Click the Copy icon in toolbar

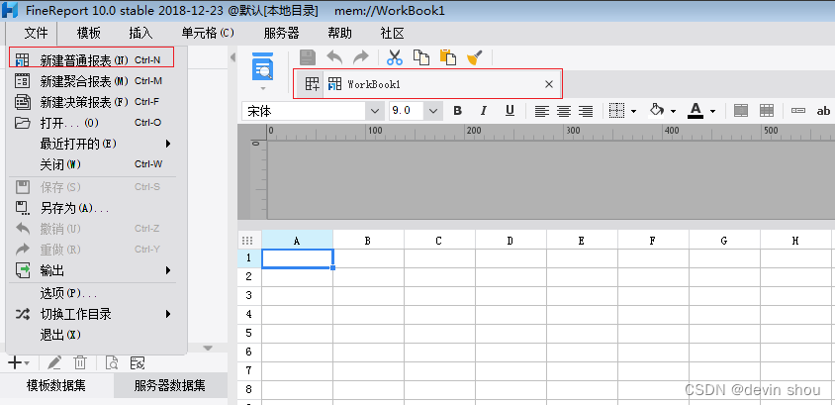pos(421,57)
